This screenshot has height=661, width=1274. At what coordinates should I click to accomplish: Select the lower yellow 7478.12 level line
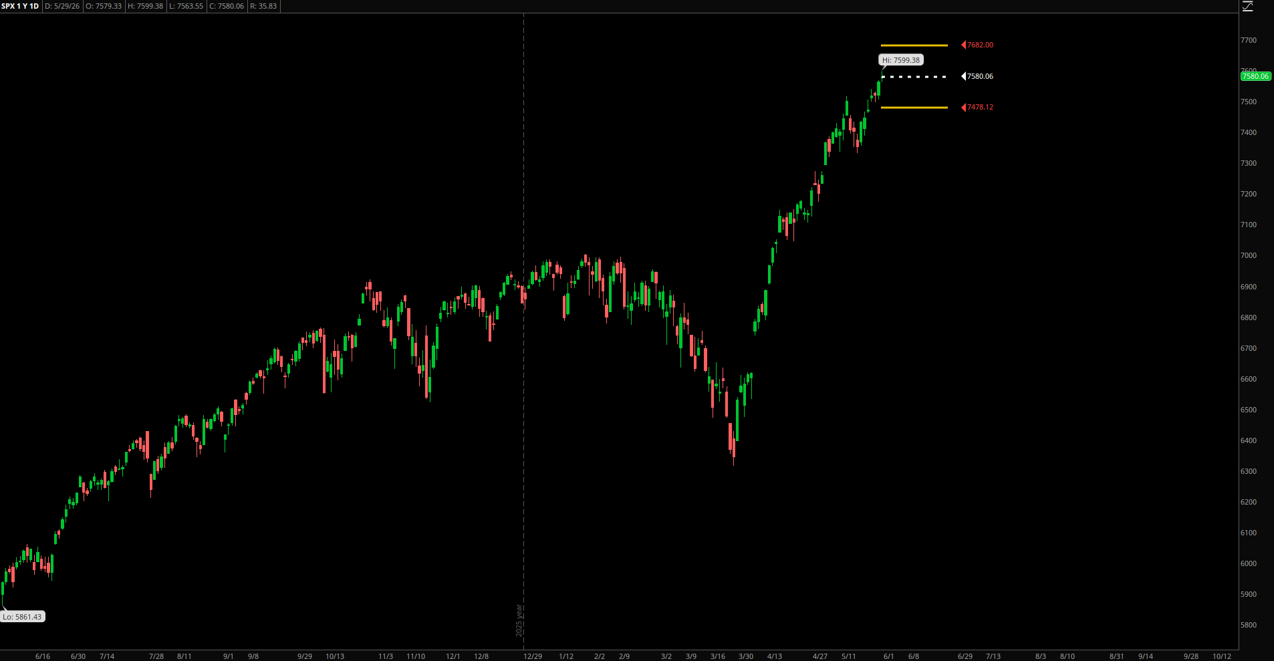tap(914, 107)
